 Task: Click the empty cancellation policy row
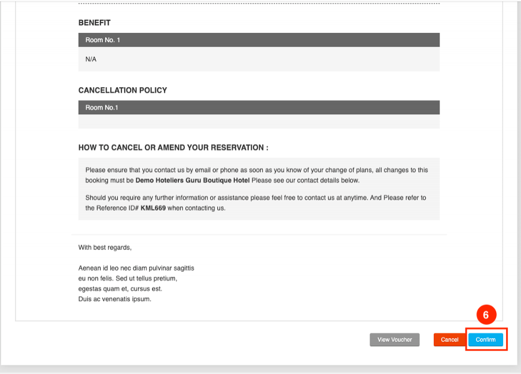coord(259,122)
